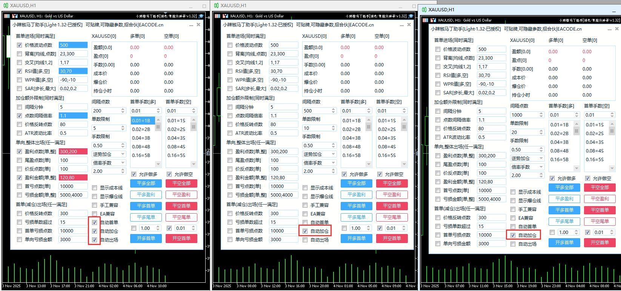Viewport: 621px width, 291px height.
Task: Click the 亏损金额[单,整] field in the right window
Action: 492,199
